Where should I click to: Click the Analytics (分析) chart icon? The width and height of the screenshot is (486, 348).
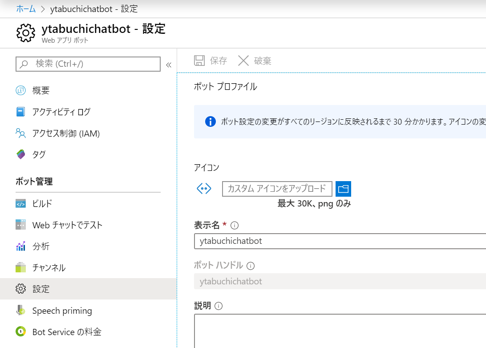(x=21, y=246)
